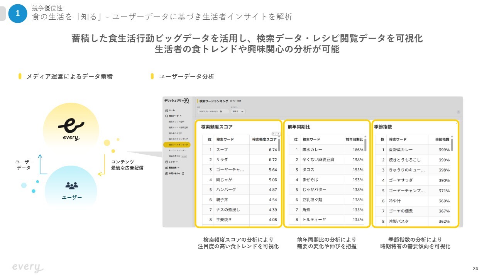Click the chart icon beside 需要指数
This screenshot has height=278, width=494.
click(x=166, y=168)
